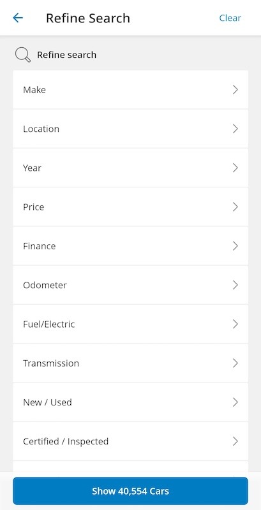The height and width of the screenshot is (510, 261).
Task: Click the magnifying glass search icon
Action: [23, 55]
